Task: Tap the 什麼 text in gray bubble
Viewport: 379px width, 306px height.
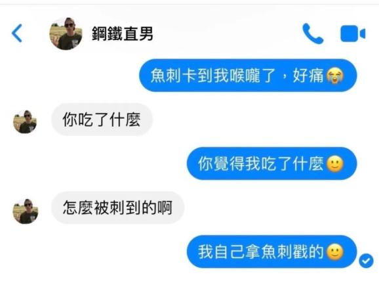Action: tap(125, 120)
